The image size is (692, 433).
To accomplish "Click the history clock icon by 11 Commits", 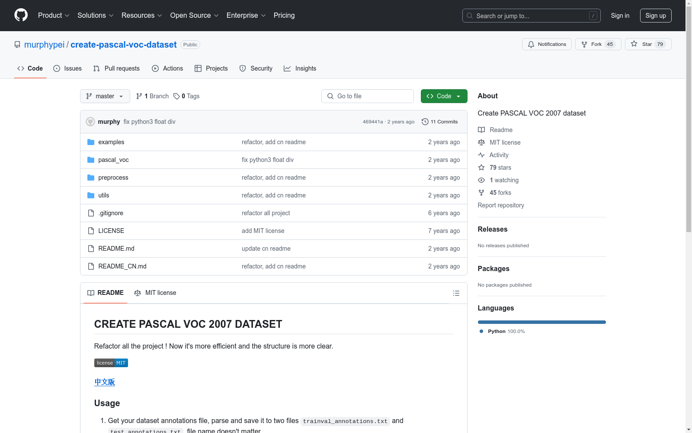I will (x=425, y=122).
